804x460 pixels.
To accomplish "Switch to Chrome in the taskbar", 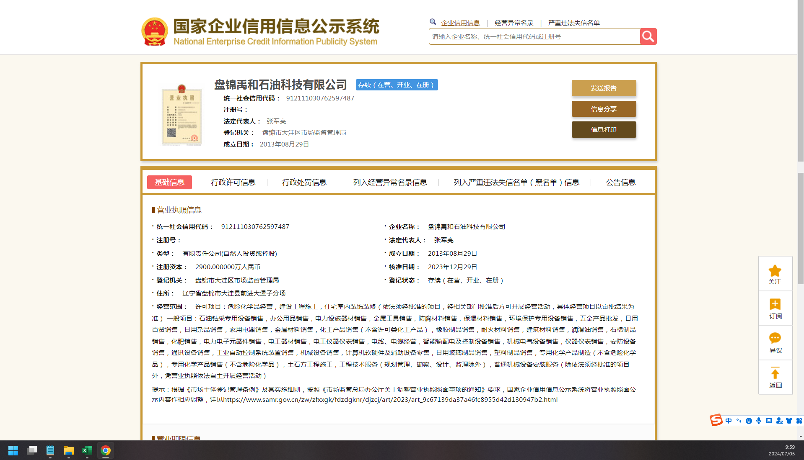I will 106,450.
